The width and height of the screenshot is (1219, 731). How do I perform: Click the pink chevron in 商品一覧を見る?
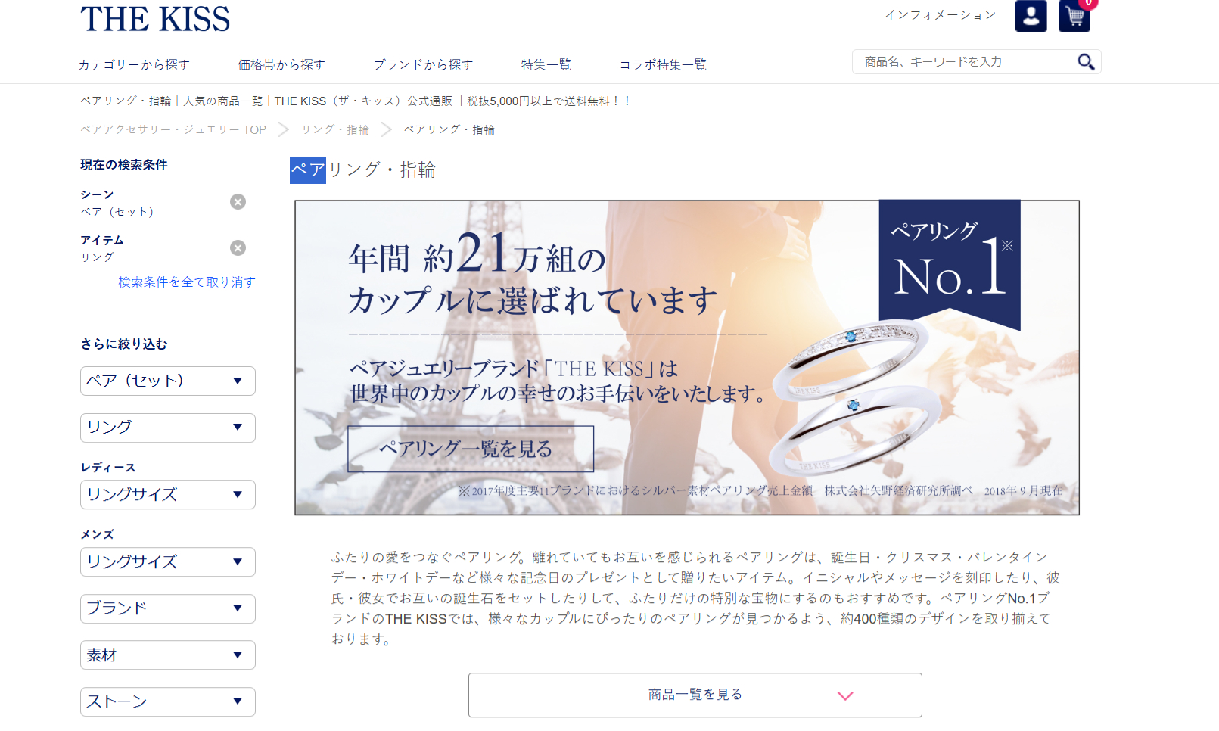pos(845,695)
